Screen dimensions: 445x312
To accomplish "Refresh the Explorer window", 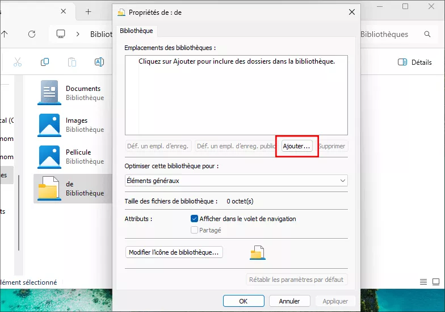I will pos(32,34).
